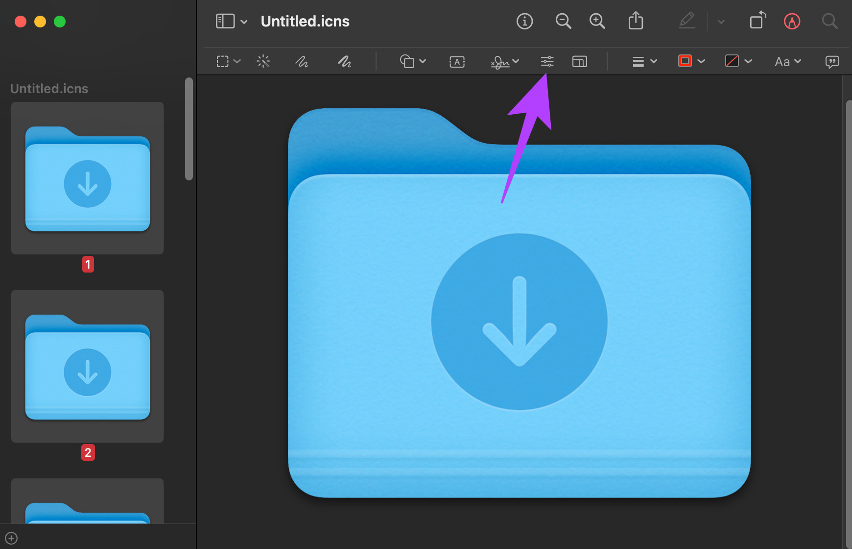Click the Search magnifier icon
Viewport: 852px width, 549px height.
[829, 22]
